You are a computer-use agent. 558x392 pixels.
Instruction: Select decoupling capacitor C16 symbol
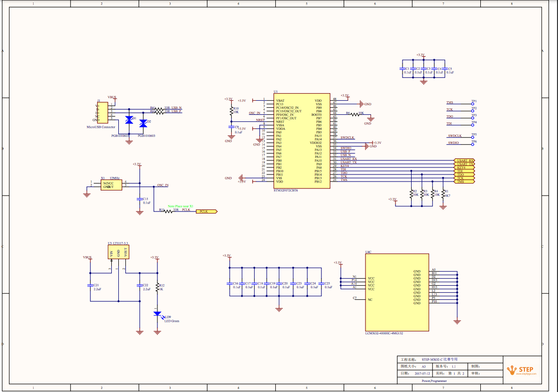(230, 284)
